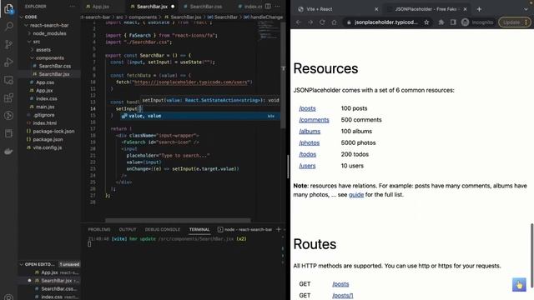
Task: Split the editor right
Action: pos(268,6)
